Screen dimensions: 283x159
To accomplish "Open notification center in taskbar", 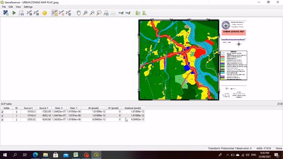I will click(276, 155).
